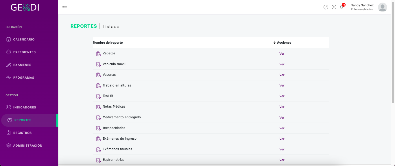Click the REPORTES page heading
Screen dimensions: 395x166
click(84, 26)
